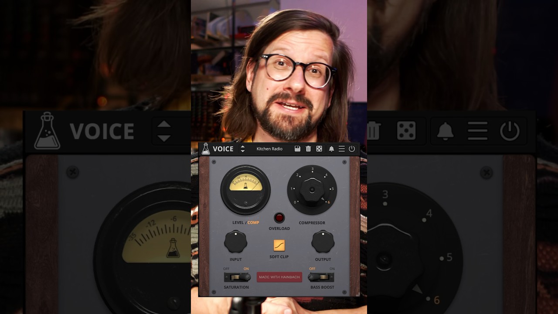Switch meter to COMP mode
The width and height of the screenshot is (558, 314).
click(253, 222)
